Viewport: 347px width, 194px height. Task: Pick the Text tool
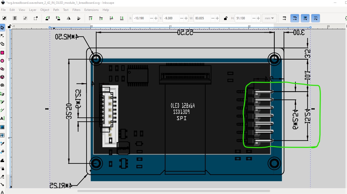point(2,118)
